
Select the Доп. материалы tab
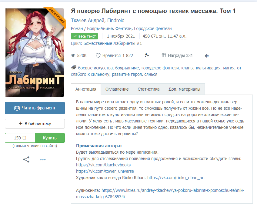tap(184, 89)
